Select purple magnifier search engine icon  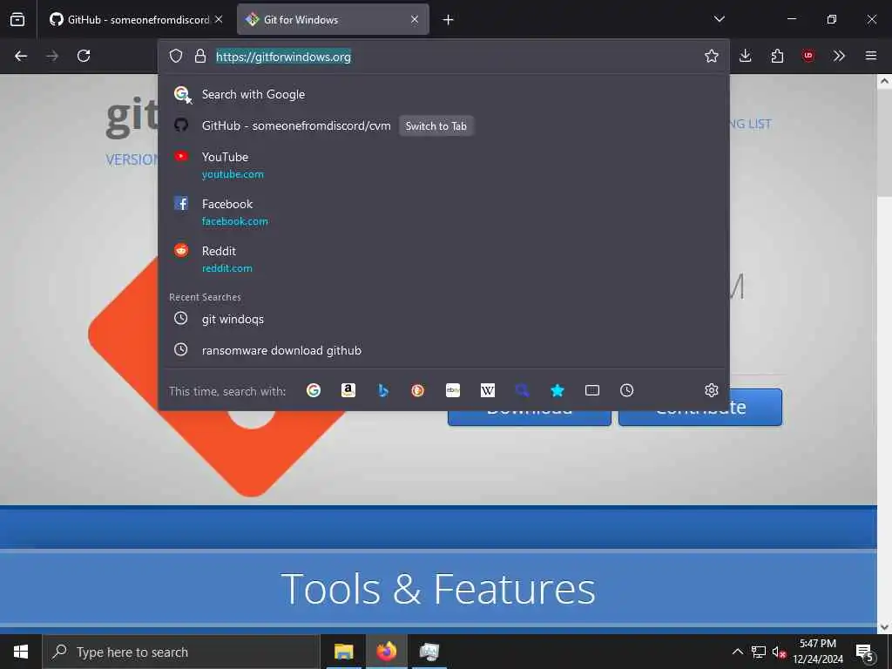[x=523, y=390]
